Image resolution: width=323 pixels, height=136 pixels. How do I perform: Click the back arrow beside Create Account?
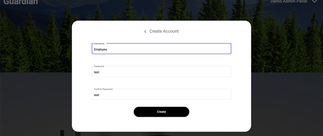(145, 31)
